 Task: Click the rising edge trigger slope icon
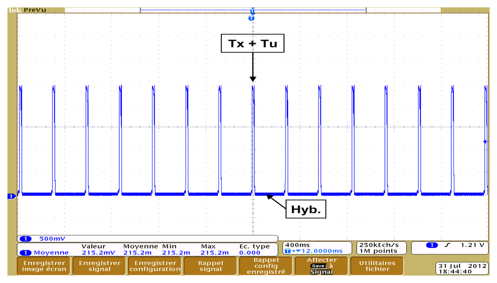447,246
